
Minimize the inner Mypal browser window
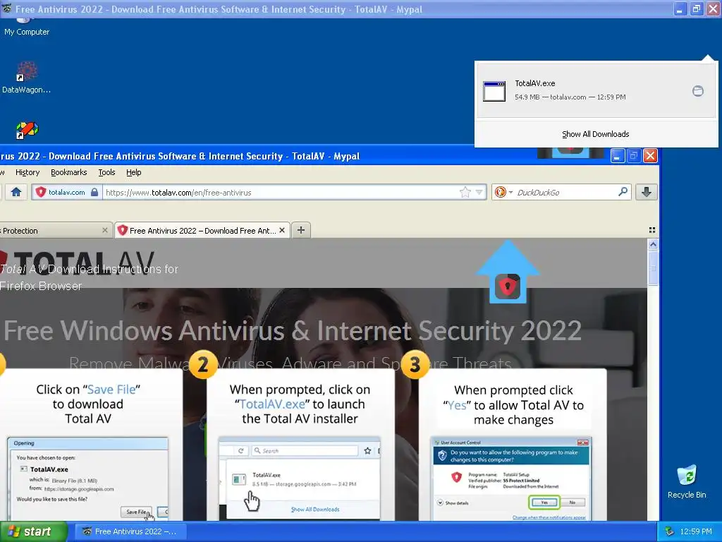(617, 156)
